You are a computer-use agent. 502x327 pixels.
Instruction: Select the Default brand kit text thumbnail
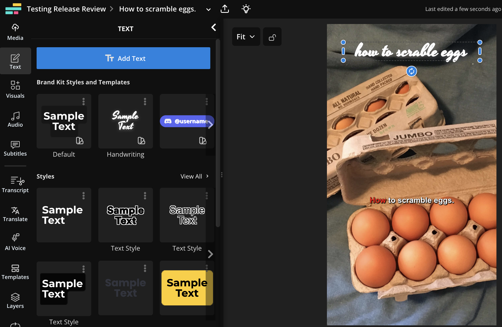pos(64,121)
